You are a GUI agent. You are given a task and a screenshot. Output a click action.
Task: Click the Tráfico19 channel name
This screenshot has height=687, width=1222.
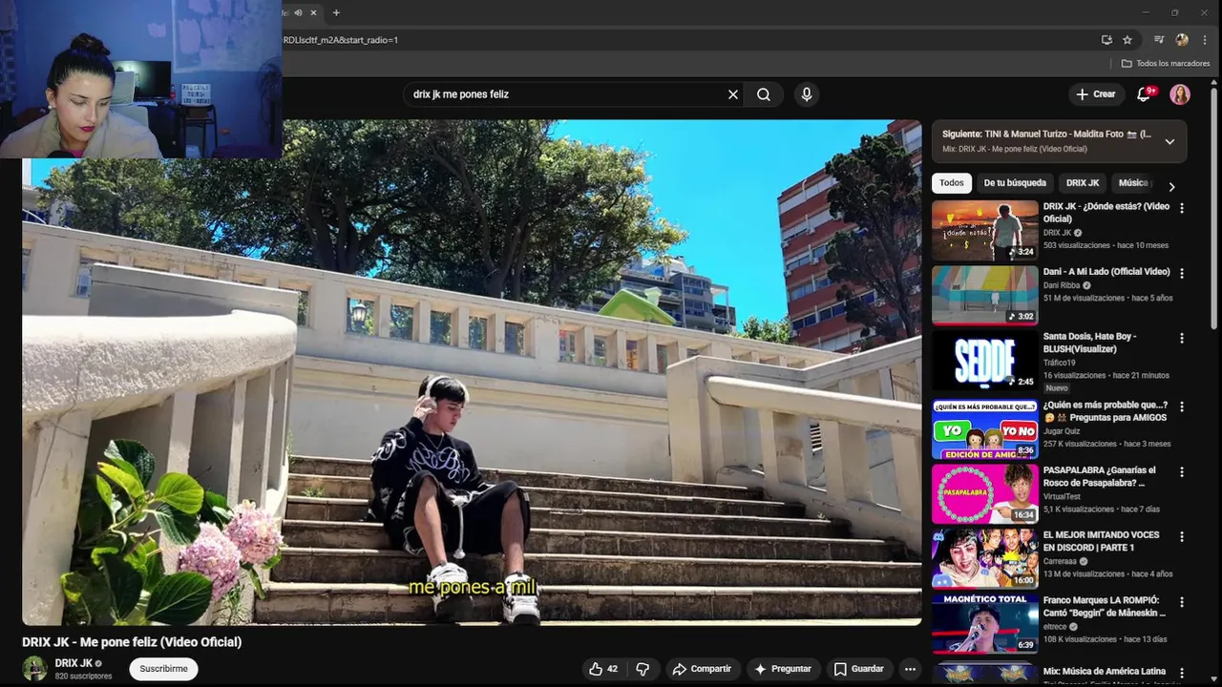click(1059, 363)
